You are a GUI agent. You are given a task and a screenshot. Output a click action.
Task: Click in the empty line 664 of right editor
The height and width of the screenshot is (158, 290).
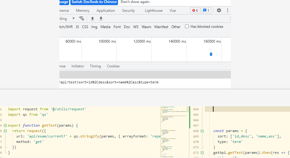[247, 109]
